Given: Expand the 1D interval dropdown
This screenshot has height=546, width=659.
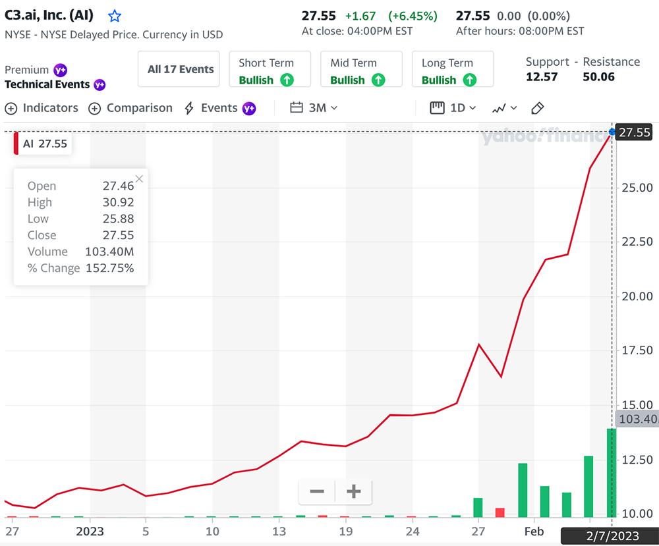Looking at the screenshot, I should 473,108.
